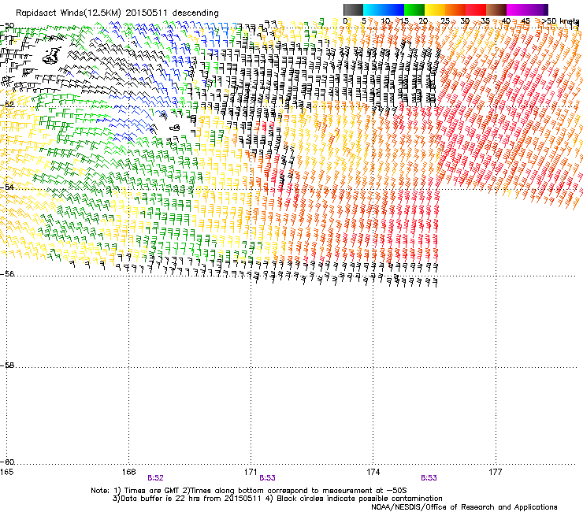Click the '165' longitude axis label
Image resolution: width=583 pixels, height=512 pixels.
(6, 472)
